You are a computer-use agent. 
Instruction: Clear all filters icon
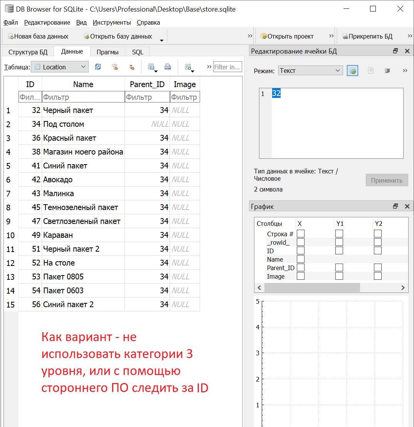114,67
